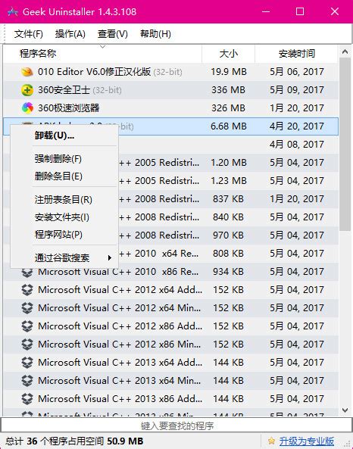Click the Geek Uninstaller title bar logo
353x449 pixels.
click(x=13, y=12)
